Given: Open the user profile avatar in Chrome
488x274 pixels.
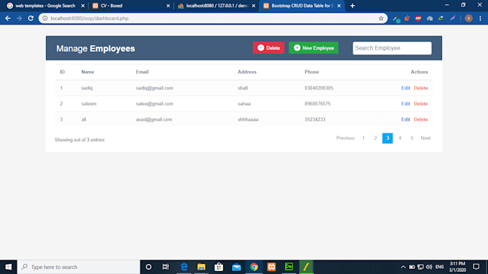Looking at the screenshot, I should (469, 19).
